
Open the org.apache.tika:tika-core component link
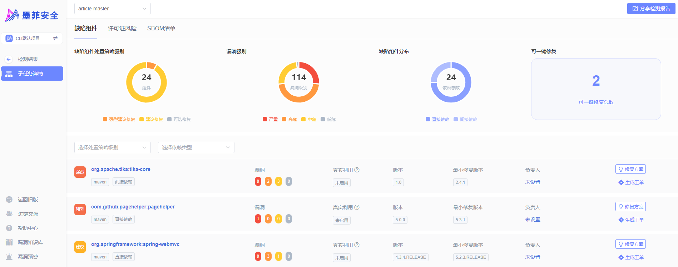[x=121, y=169]
